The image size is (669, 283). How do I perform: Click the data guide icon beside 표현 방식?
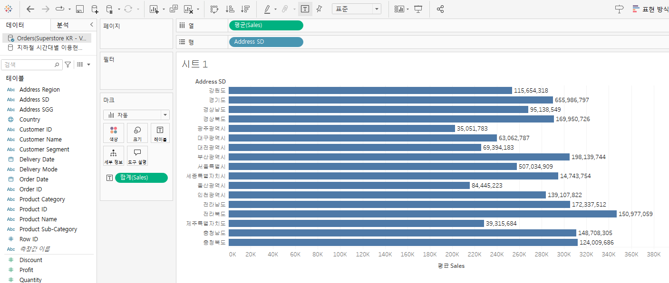coord(619,9)
